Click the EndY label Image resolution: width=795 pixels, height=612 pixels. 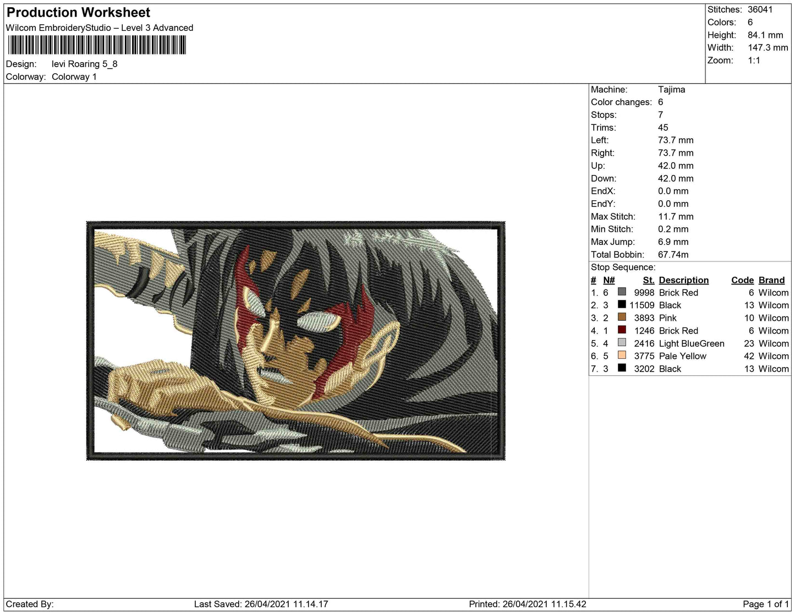click(x=603, y=204)
